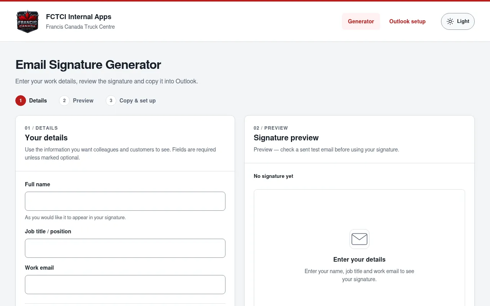490x306 pixels.
Task: Click the Email Signature Generator heading
Action: tap(88, 65)
